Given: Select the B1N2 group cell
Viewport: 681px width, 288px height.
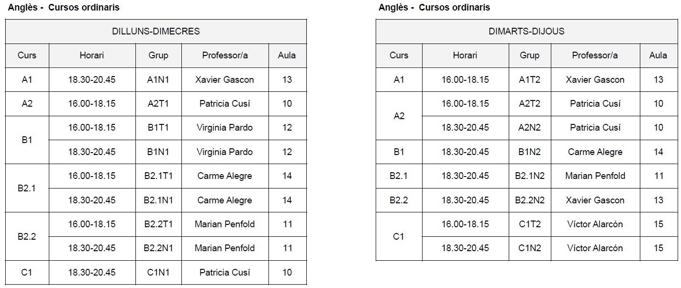Looking at the screenshot, I should point(529,152).
